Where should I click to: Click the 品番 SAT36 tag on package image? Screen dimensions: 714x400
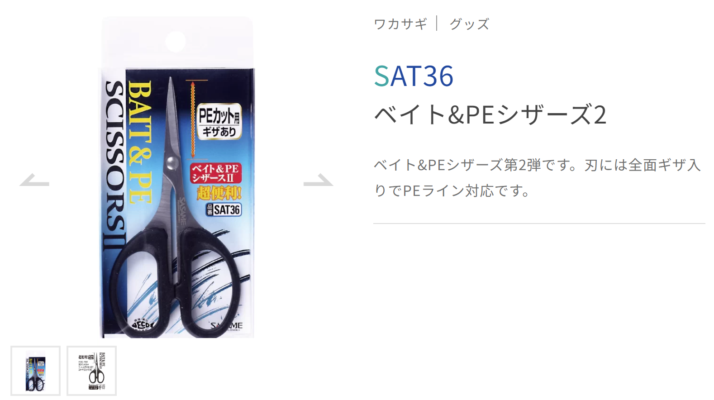pyautogui.click(x=224, y=210)
